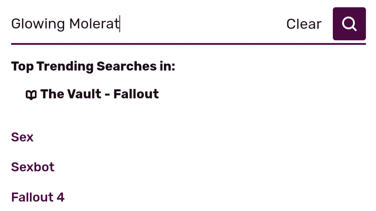Open the "Fallout 4" trending search
The height and width of the screenshot is (211, 376).
(38, 197)
